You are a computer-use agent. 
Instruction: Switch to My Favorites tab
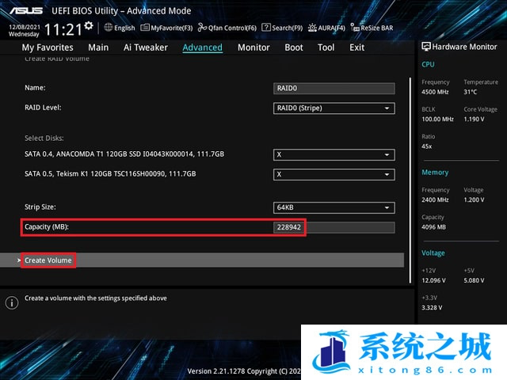tap(48, 47)
